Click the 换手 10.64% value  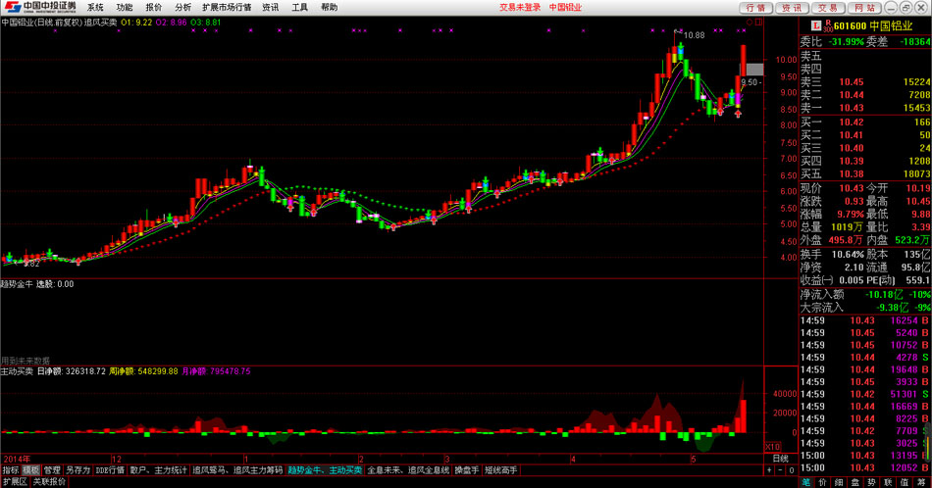(848, 254)
